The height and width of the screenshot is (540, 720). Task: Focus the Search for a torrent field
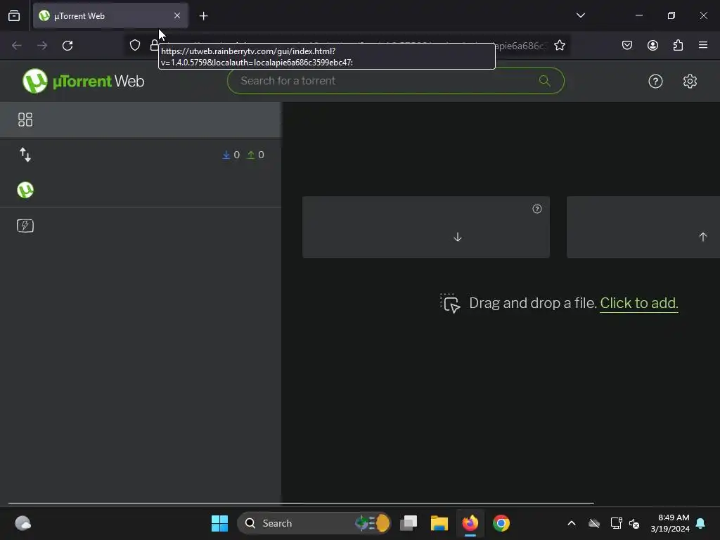[x=395, y=81]
